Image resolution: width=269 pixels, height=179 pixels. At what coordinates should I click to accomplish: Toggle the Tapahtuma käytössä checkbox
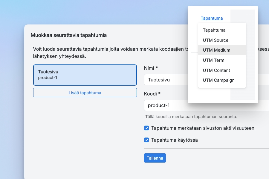(x=146, y=140)
